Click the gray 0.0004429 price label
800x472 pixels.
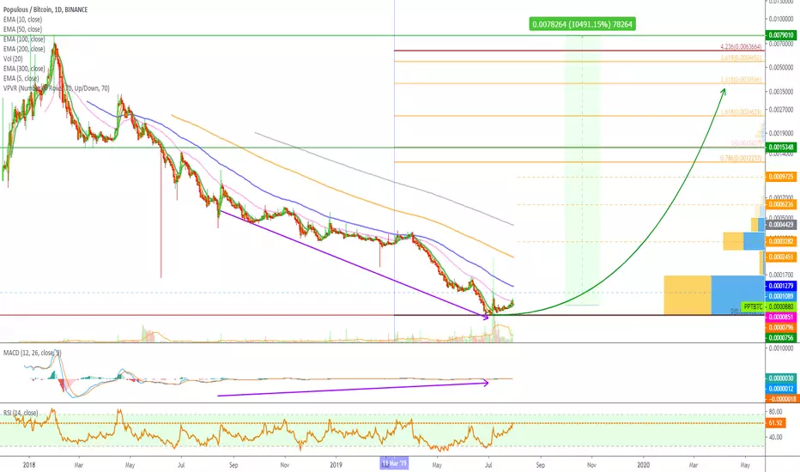click(781, 225)
